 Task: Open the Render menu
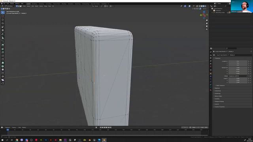12,4
